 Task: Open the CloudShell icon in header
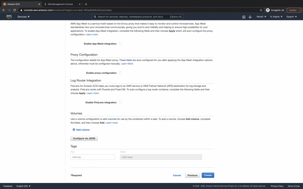(x=244, y=17)
